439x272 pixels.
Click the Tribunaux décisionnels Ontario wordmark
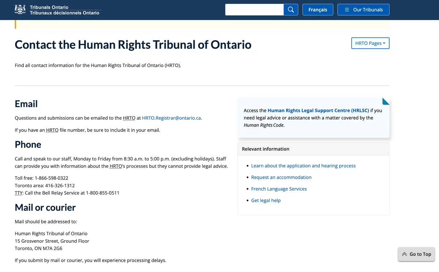pyautogui.click(x=65, y=13)
